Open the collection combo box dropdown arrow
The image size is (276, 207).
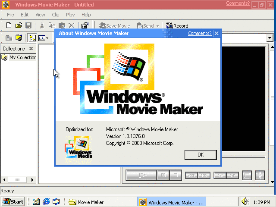270,38
